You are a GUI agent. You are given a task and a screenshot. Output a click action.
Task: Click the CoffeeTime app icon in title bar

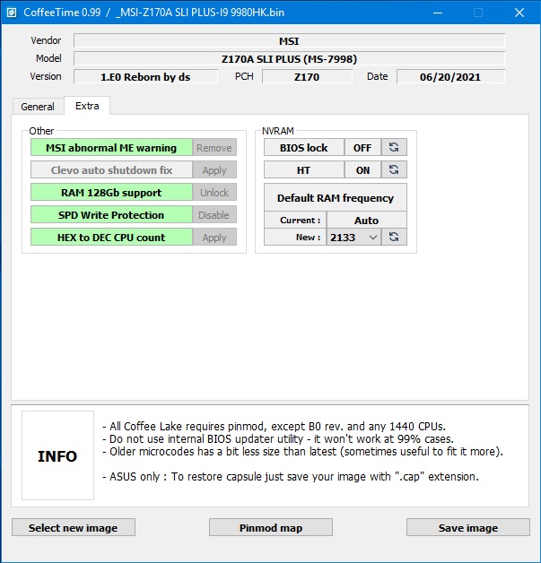[12, 13]
